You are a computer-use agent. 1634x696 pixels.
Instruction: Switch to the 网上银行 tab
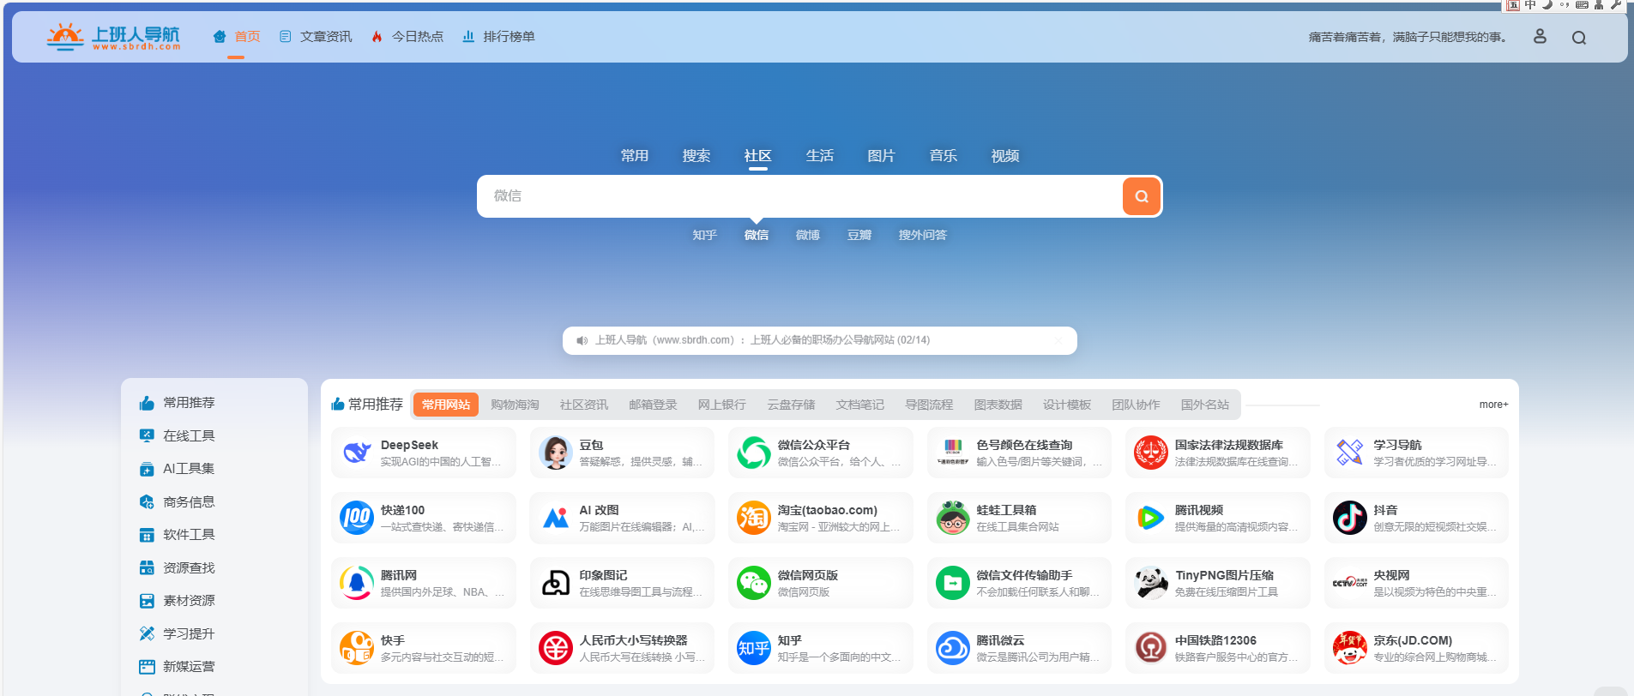click(x=722, y=405)
